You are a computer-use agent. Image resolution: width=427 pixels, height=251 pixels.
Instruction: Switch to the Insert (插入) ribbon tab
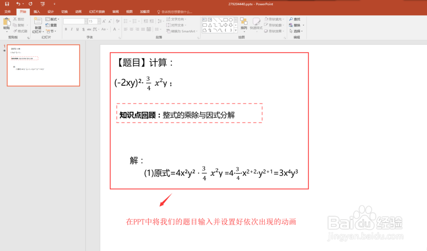[x=37, y=12]
